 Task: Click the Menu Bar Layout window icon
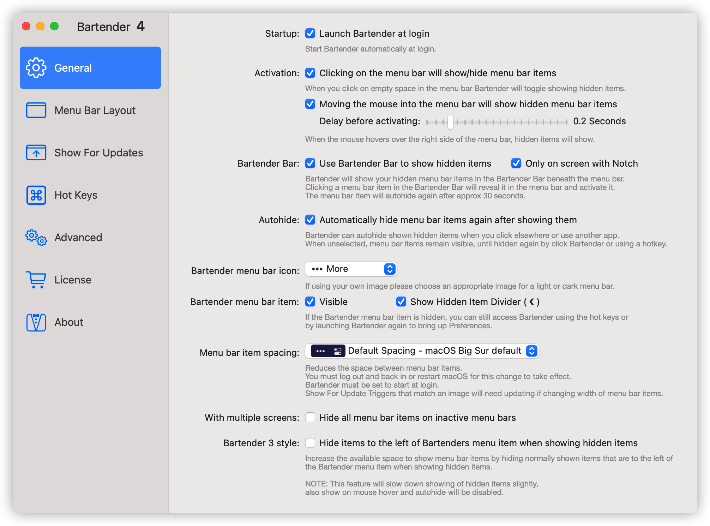coord(36,110)
